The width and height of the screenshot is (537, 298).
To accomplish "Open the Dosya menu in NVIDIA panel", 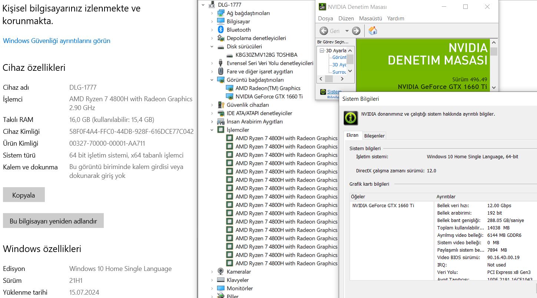I will coord(325,18).
